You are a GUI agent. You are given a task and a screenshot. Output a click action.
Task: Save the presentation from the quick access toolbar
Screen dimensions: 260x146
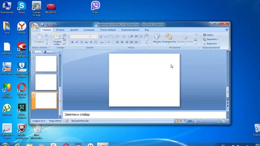pos(43,25)
